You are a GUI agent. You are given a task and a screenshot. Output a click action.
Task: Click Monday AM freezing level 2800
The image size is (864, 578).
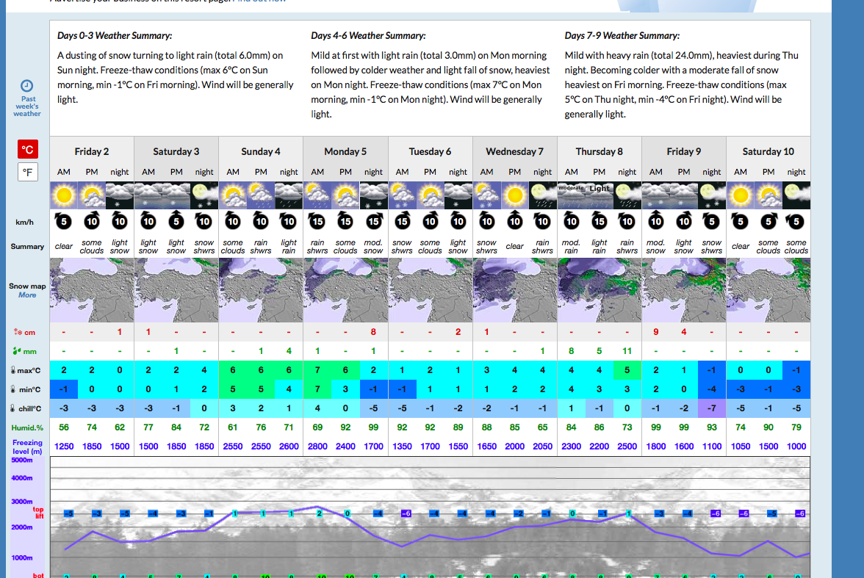tap(317, 447)
